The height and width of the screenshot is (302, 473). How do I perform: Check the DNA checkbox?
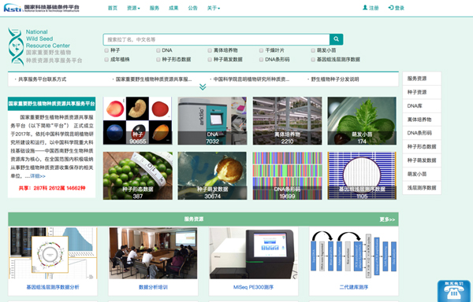[x=158, y=50]
